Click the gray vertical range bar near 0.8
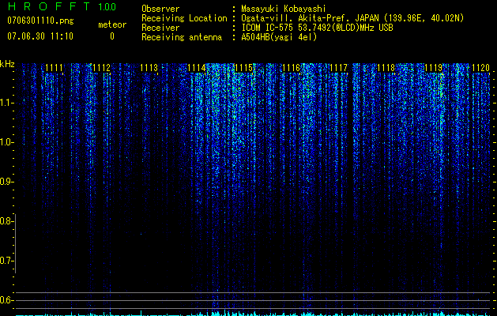 (x=15, y=243)
